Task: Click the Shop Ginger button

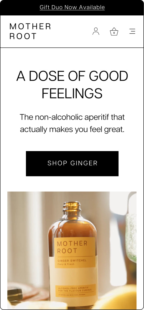Action: (72, 164)
